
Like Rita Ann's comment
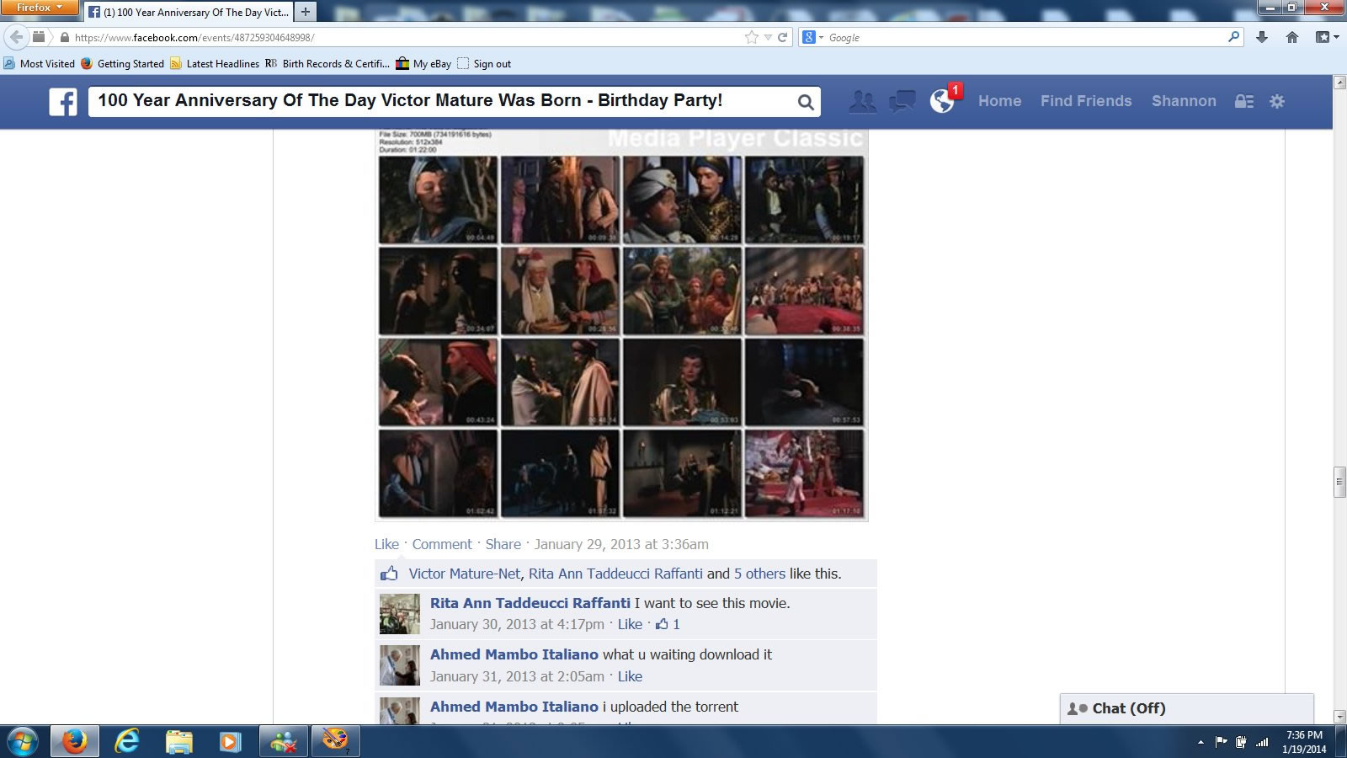tap(630, 624)
